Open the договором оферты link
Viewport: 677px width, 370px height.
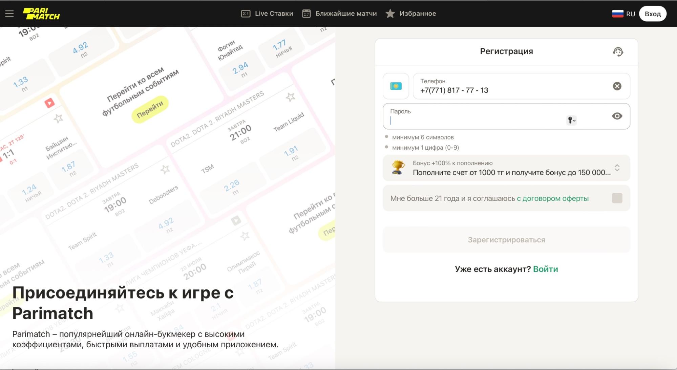tap(552, 198)
